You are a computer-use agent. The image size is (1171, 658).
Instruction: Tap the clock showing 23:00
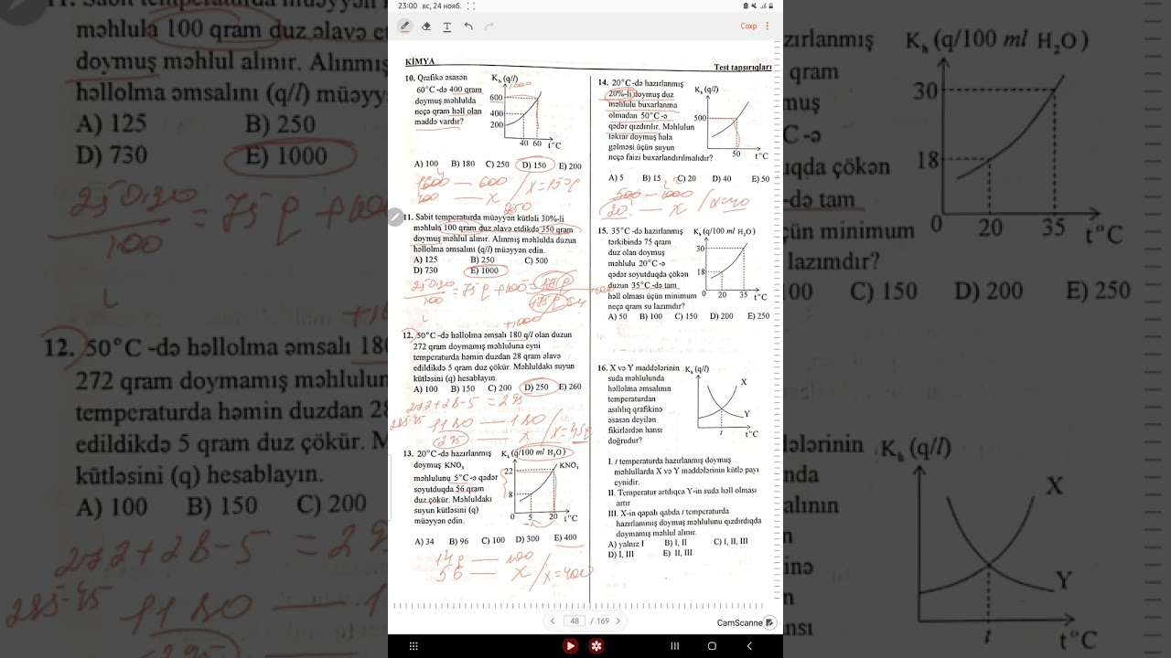tap(407, 5)
